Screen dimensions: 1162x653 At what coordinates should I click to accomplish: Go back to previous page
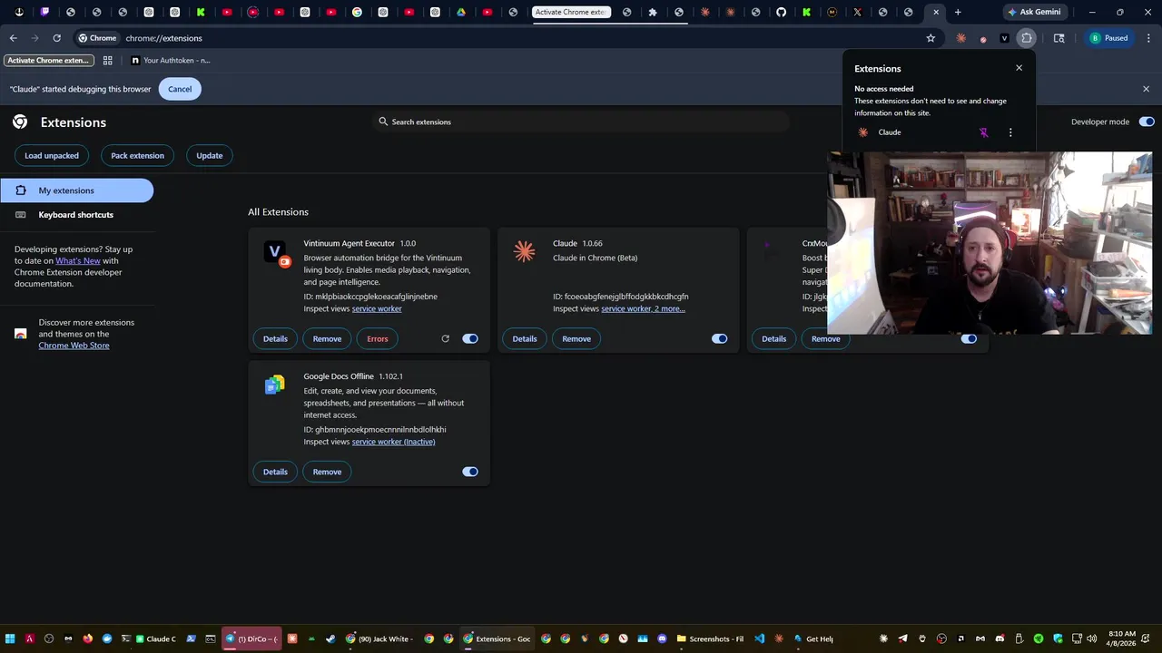(x=13, y=38)
